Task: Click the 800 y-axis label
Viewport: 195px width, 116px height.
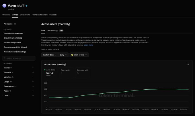Action: coord(46,83)
